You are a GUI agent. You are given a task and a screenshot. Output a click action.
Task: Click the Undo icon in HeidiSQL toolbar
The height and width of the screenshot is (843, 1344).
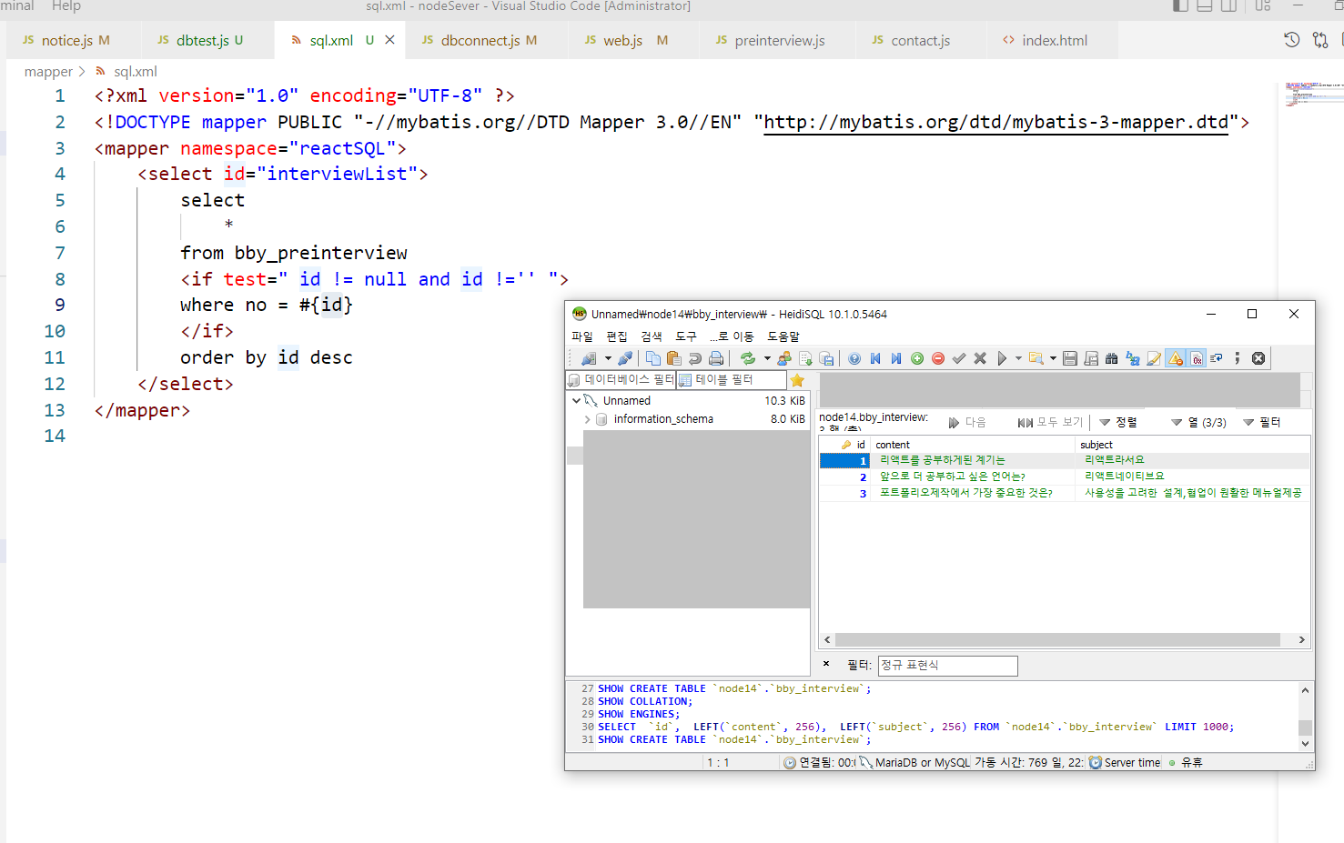tap(695, 358)
